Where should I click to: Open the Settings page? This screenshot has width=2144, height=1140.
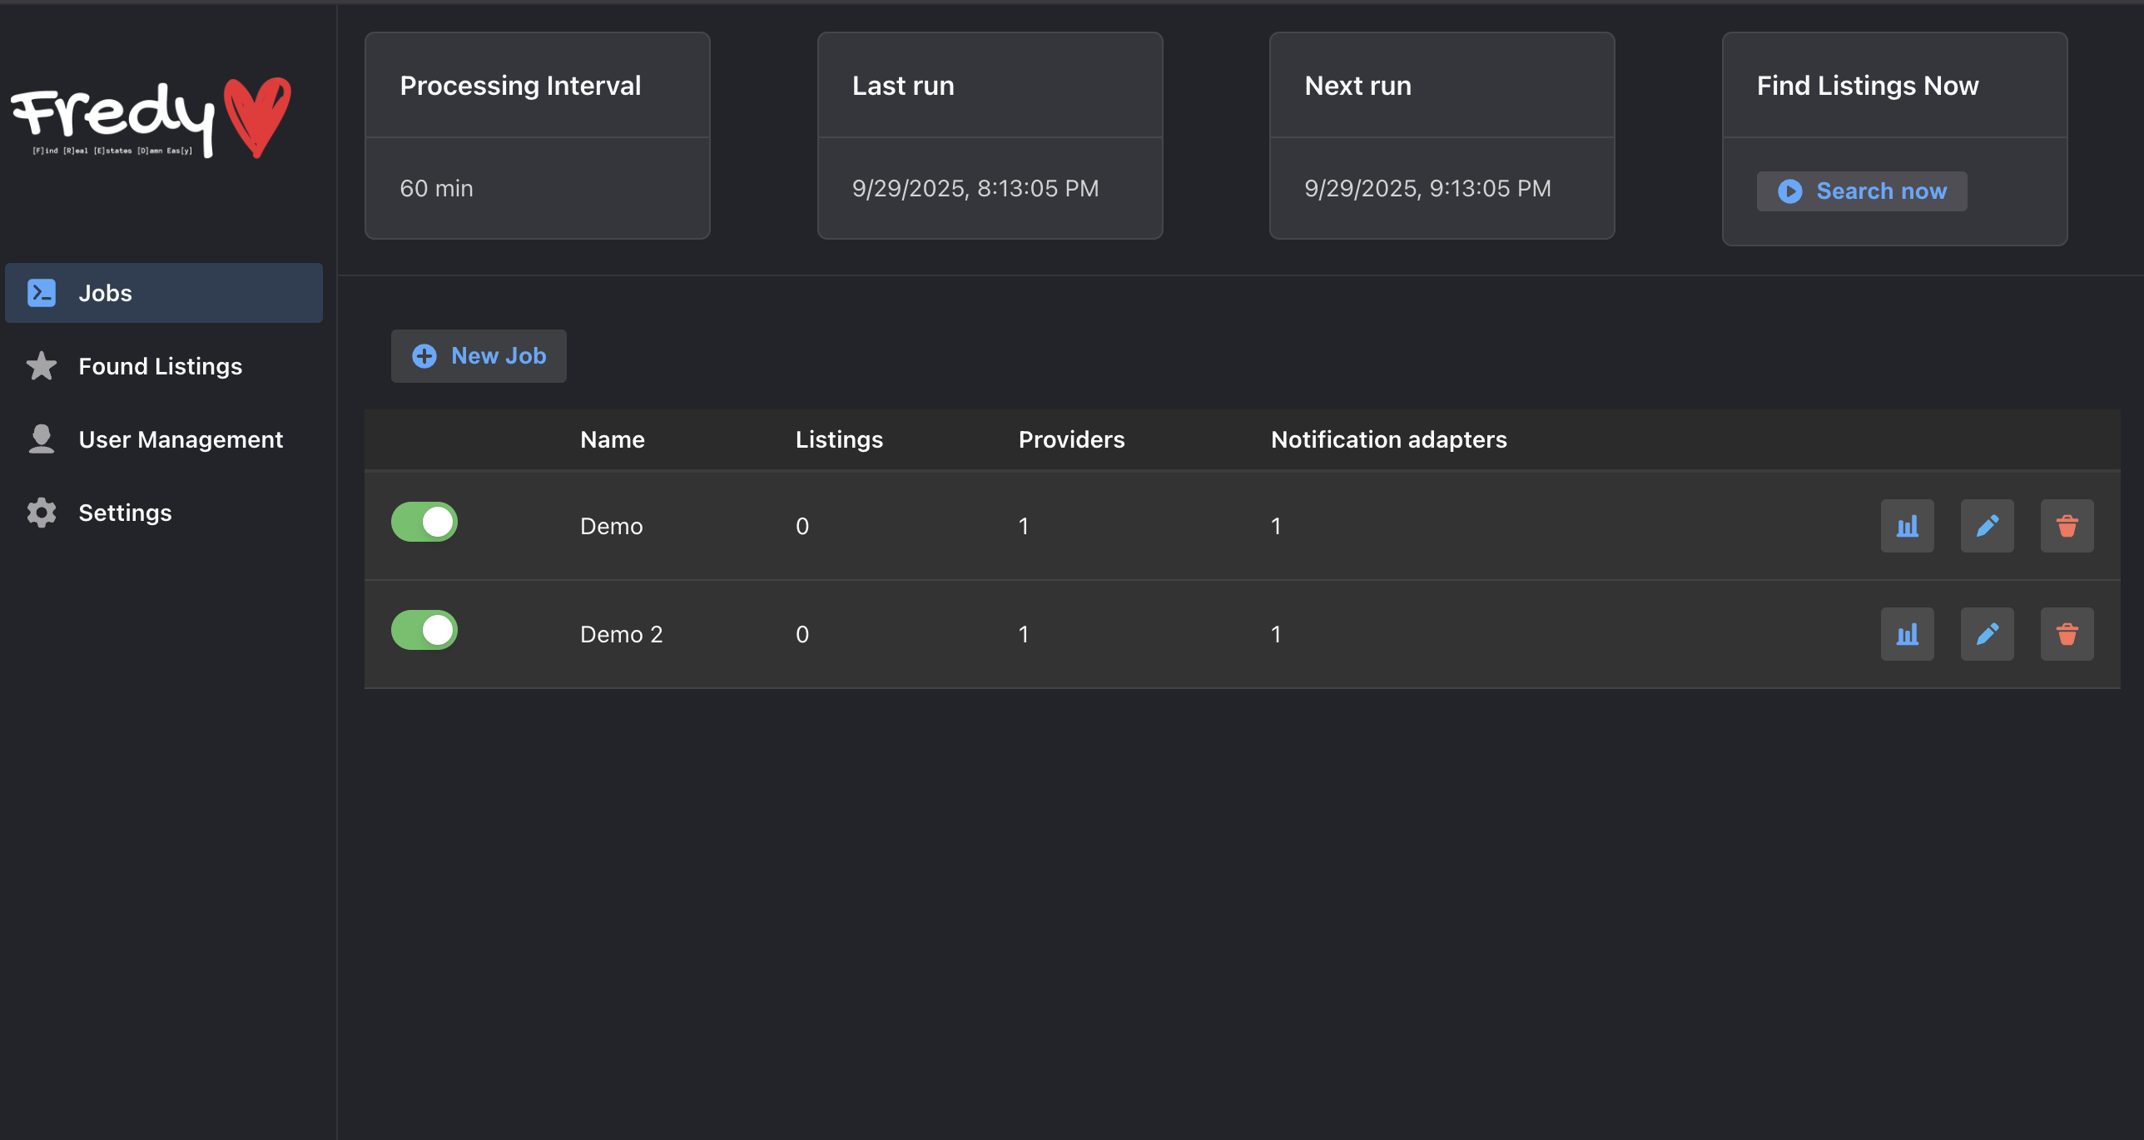pyautogui.click(x=164, y=513)
